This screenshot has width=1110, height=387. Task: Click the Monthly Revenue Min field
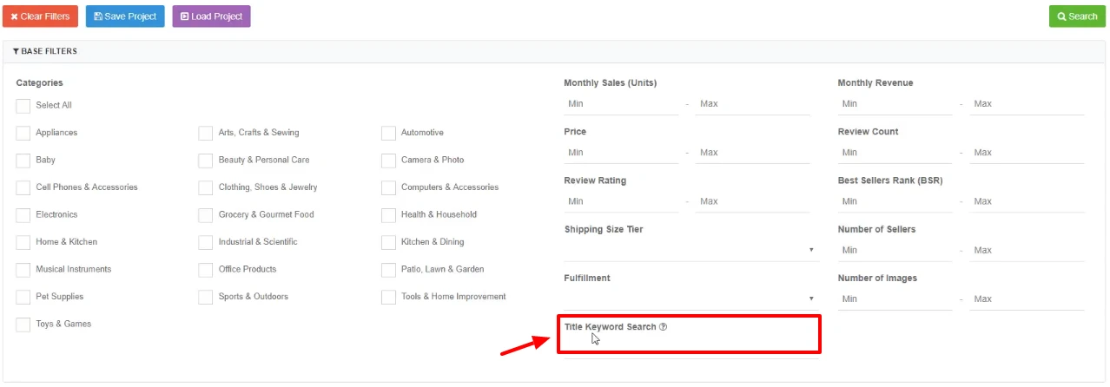point(894,104)
